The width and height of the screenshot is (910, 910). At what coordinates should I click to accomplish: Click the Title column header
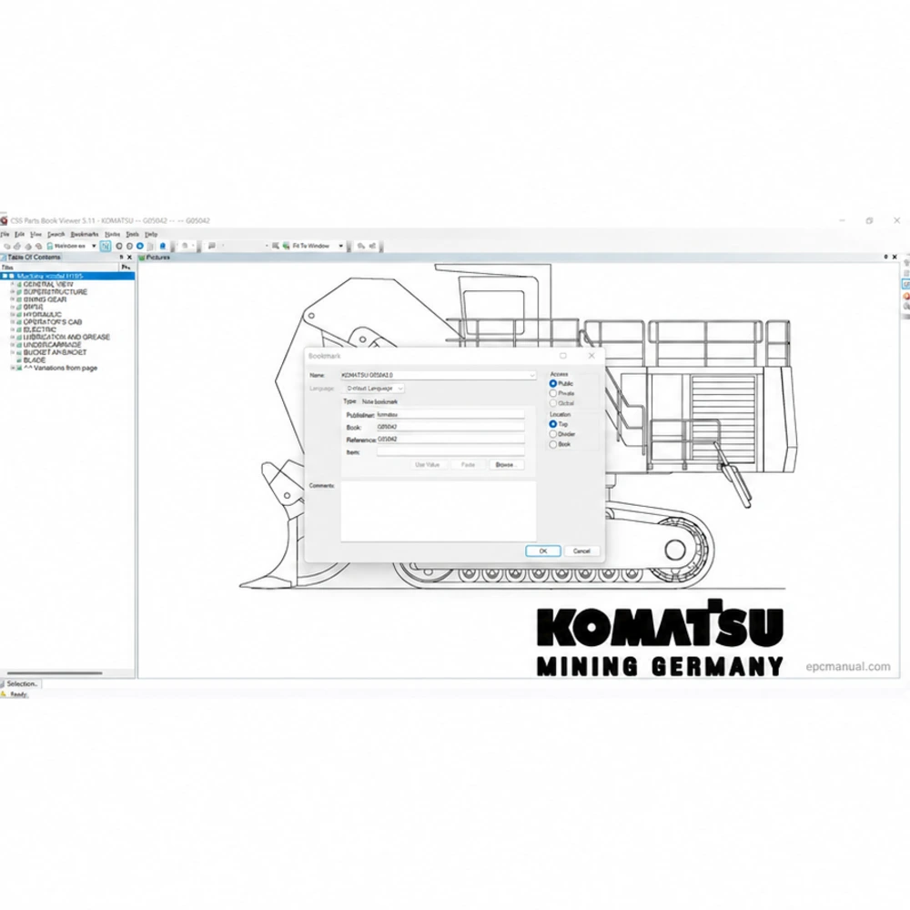(x=59, y=268)
